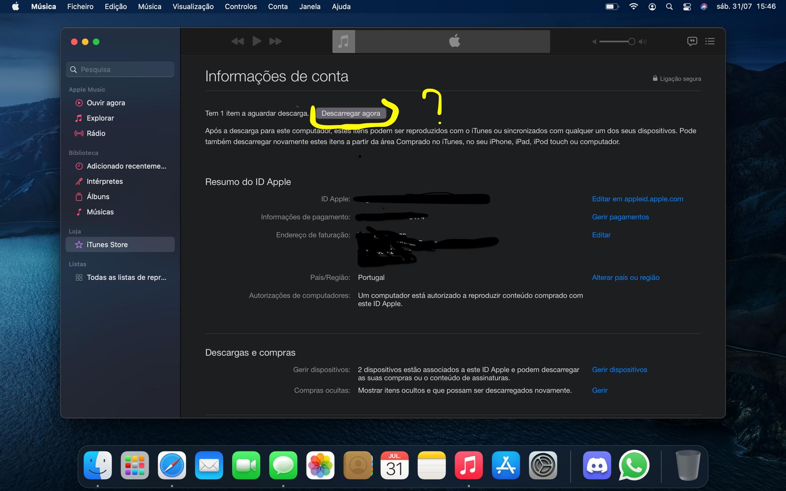Go to Intérpretes in the sidebar

click(104, 181)
